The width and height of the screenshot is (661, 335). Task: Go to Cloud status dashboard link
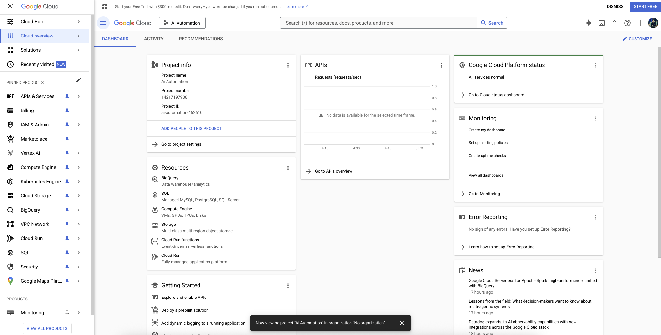point(496,95)
